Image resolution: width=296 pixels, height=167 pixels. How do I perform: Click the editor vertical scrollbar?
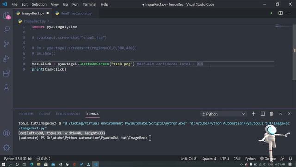coord(294,52)
